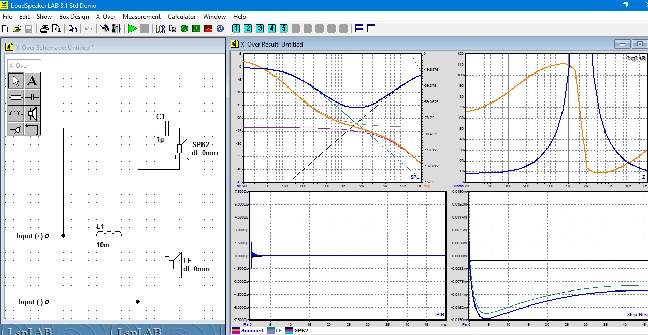Select the text annotation A tool
Screen dimensions: 648x335
coord(32,81)
